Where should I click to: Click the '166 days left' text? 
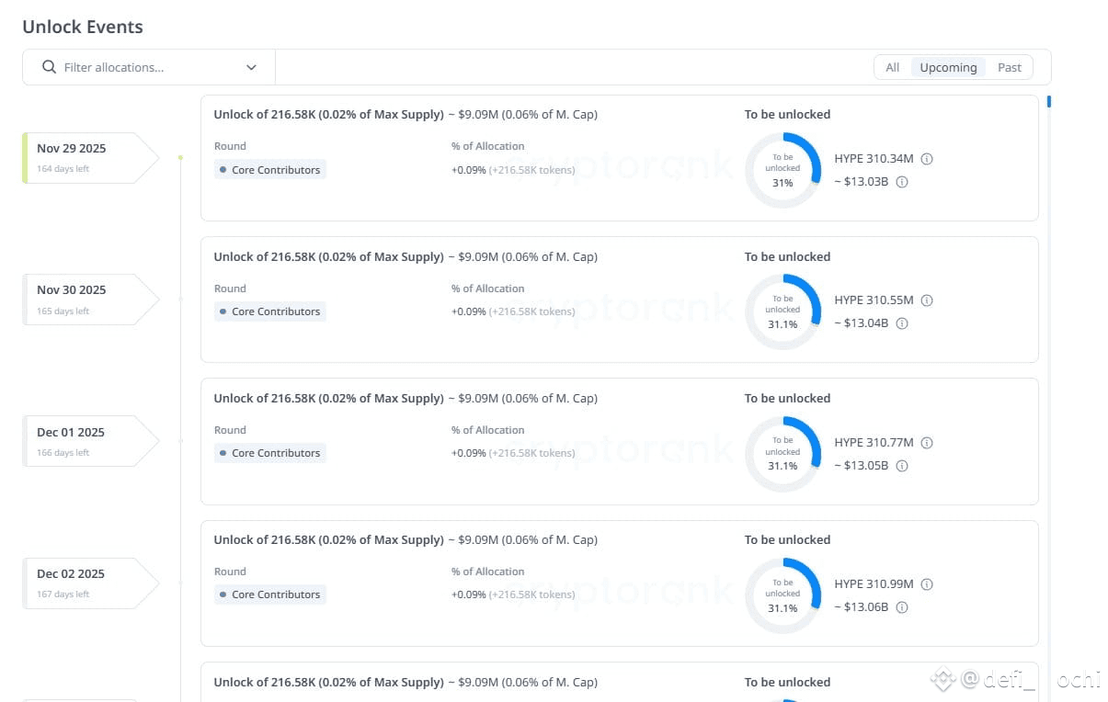pos(63,453)
